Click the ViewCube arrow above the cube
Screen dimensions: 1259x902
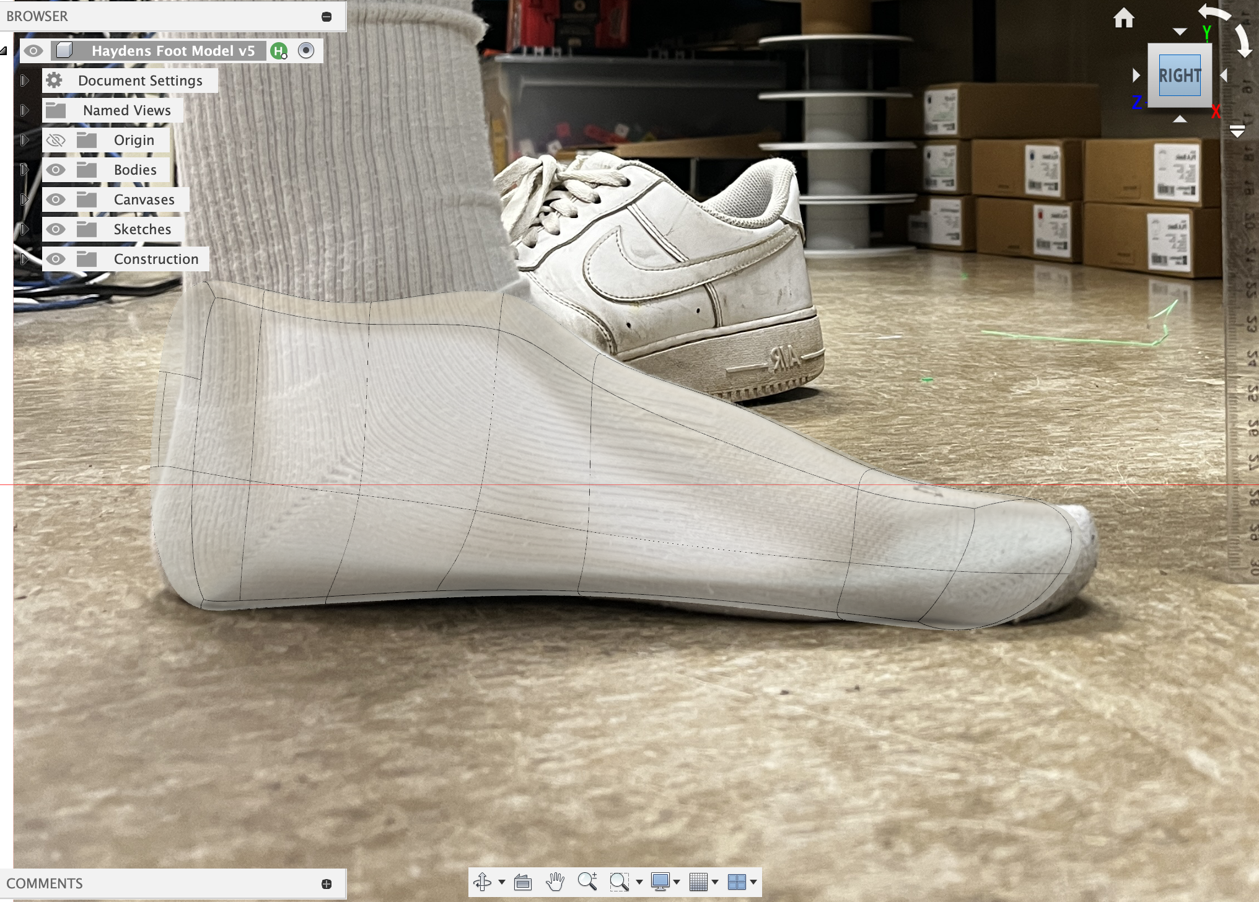1180,32
